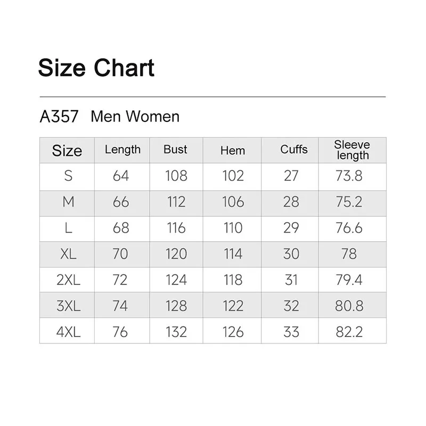
Task: Select the sleeve length 73.8 cell
Action: pos(349,176)
